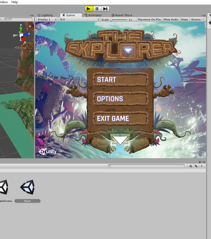The width and height of the screenshot is (211, 239).
Task: Toggle the Stats overlay
Action: point(184,19)
